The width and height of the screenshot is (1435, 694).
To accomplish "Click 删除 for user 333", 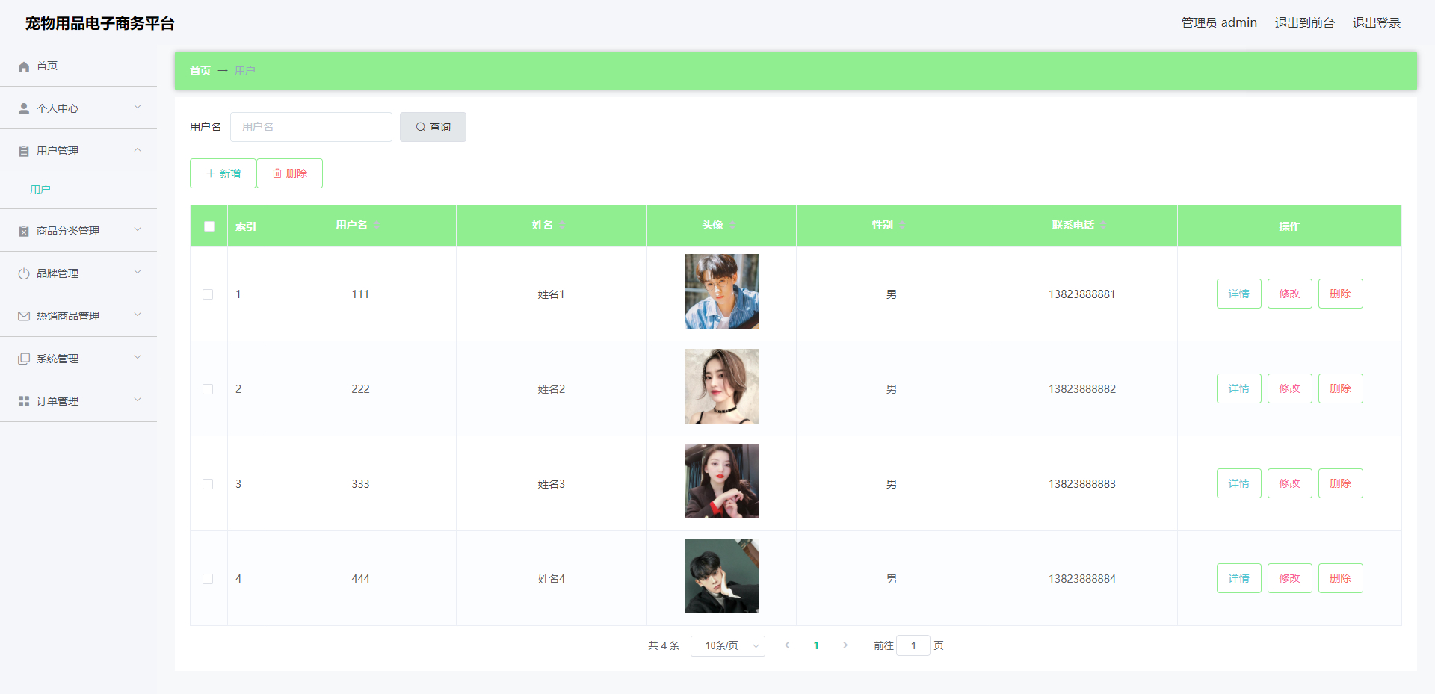I will click(1340, 483).
